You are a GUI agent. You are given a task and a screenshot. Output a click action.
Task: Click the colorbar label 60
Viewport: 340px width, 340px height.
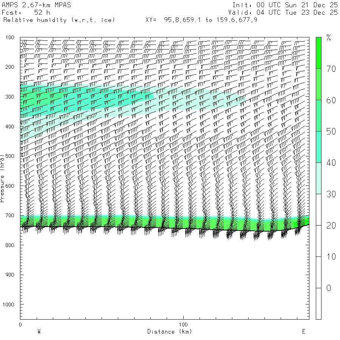[331, 100]
